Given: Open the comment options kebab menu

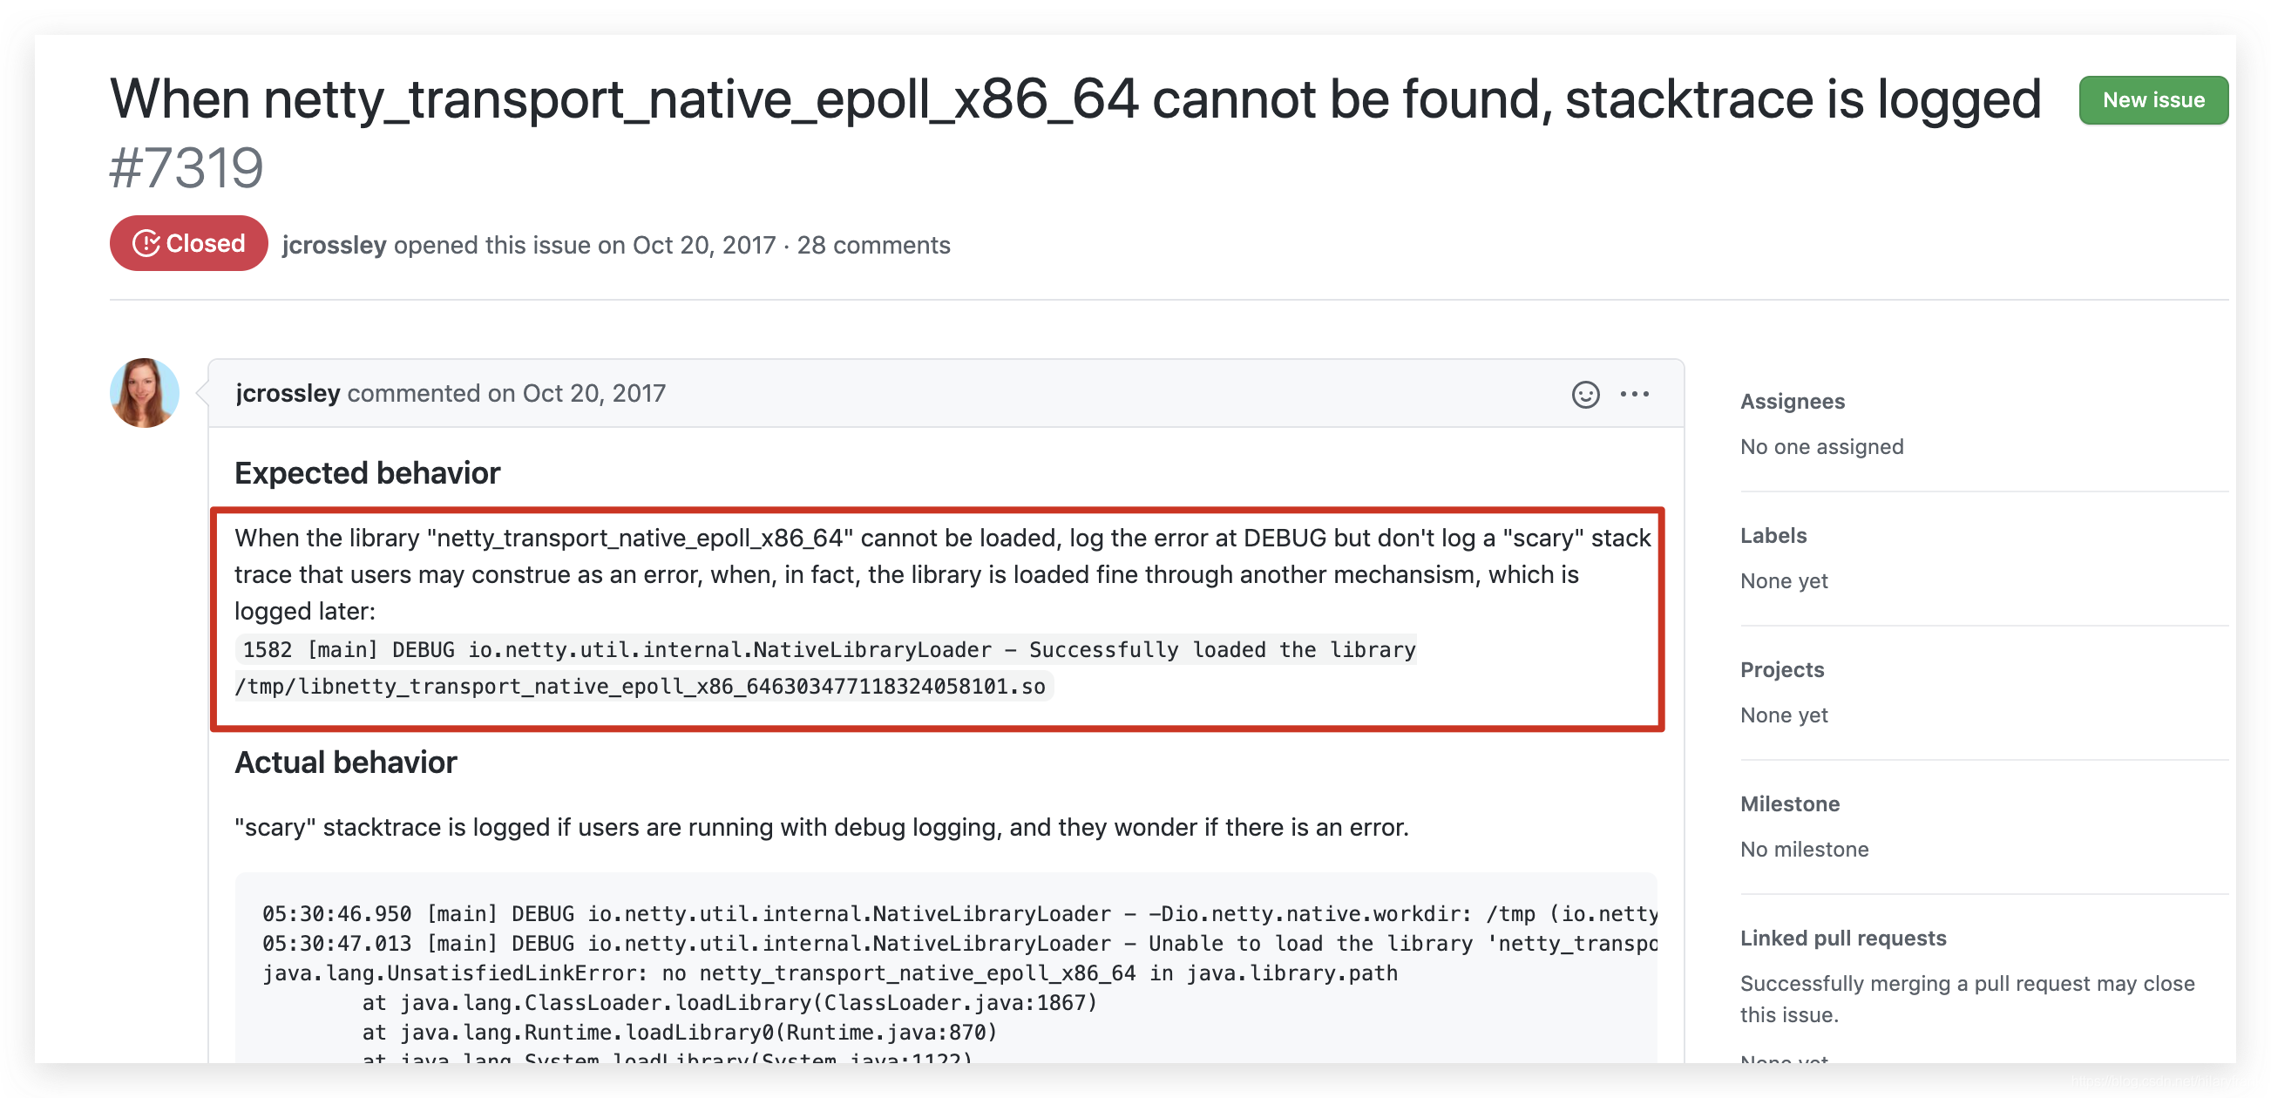Looking at the screenshot, I should pos(1635,394).
